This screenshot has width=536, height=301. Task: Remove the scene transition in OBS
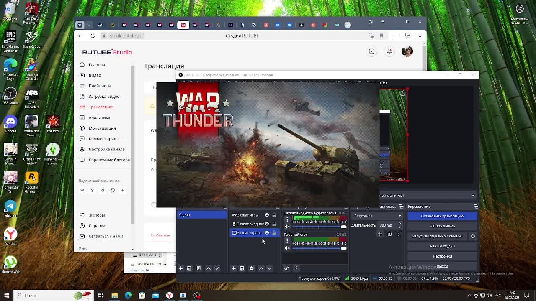click(389, 234)
